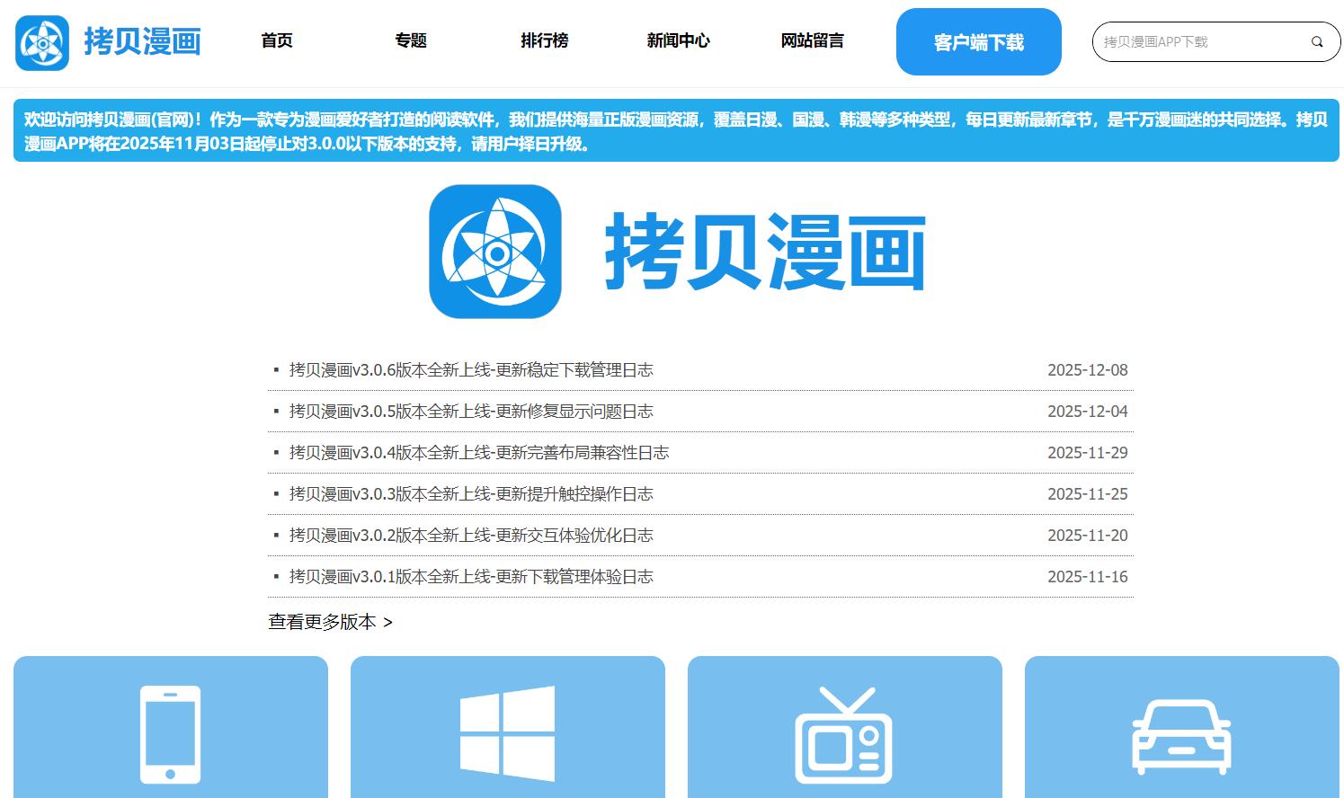Open the v3.0.1 update log link
The image size is (1344, 798).
(471, 576)
